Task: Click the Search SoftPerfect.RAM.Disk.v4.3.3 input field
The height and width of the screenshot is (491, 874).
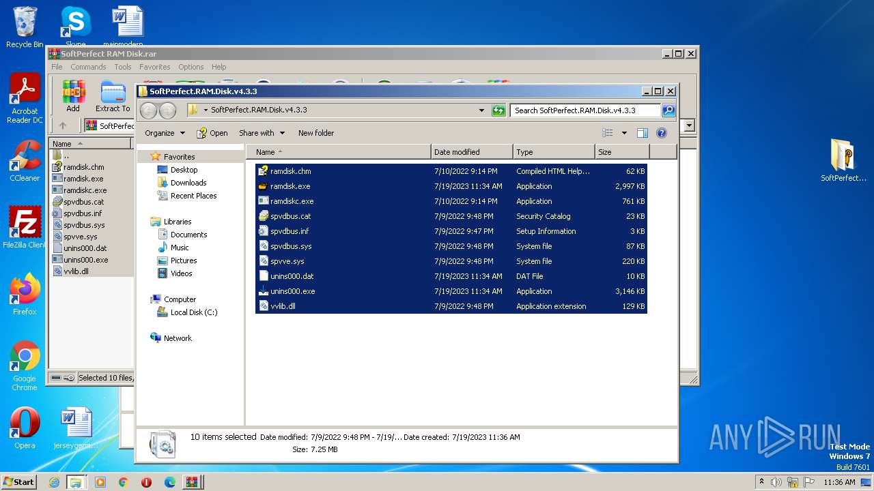Action: [x=586, y=110]
